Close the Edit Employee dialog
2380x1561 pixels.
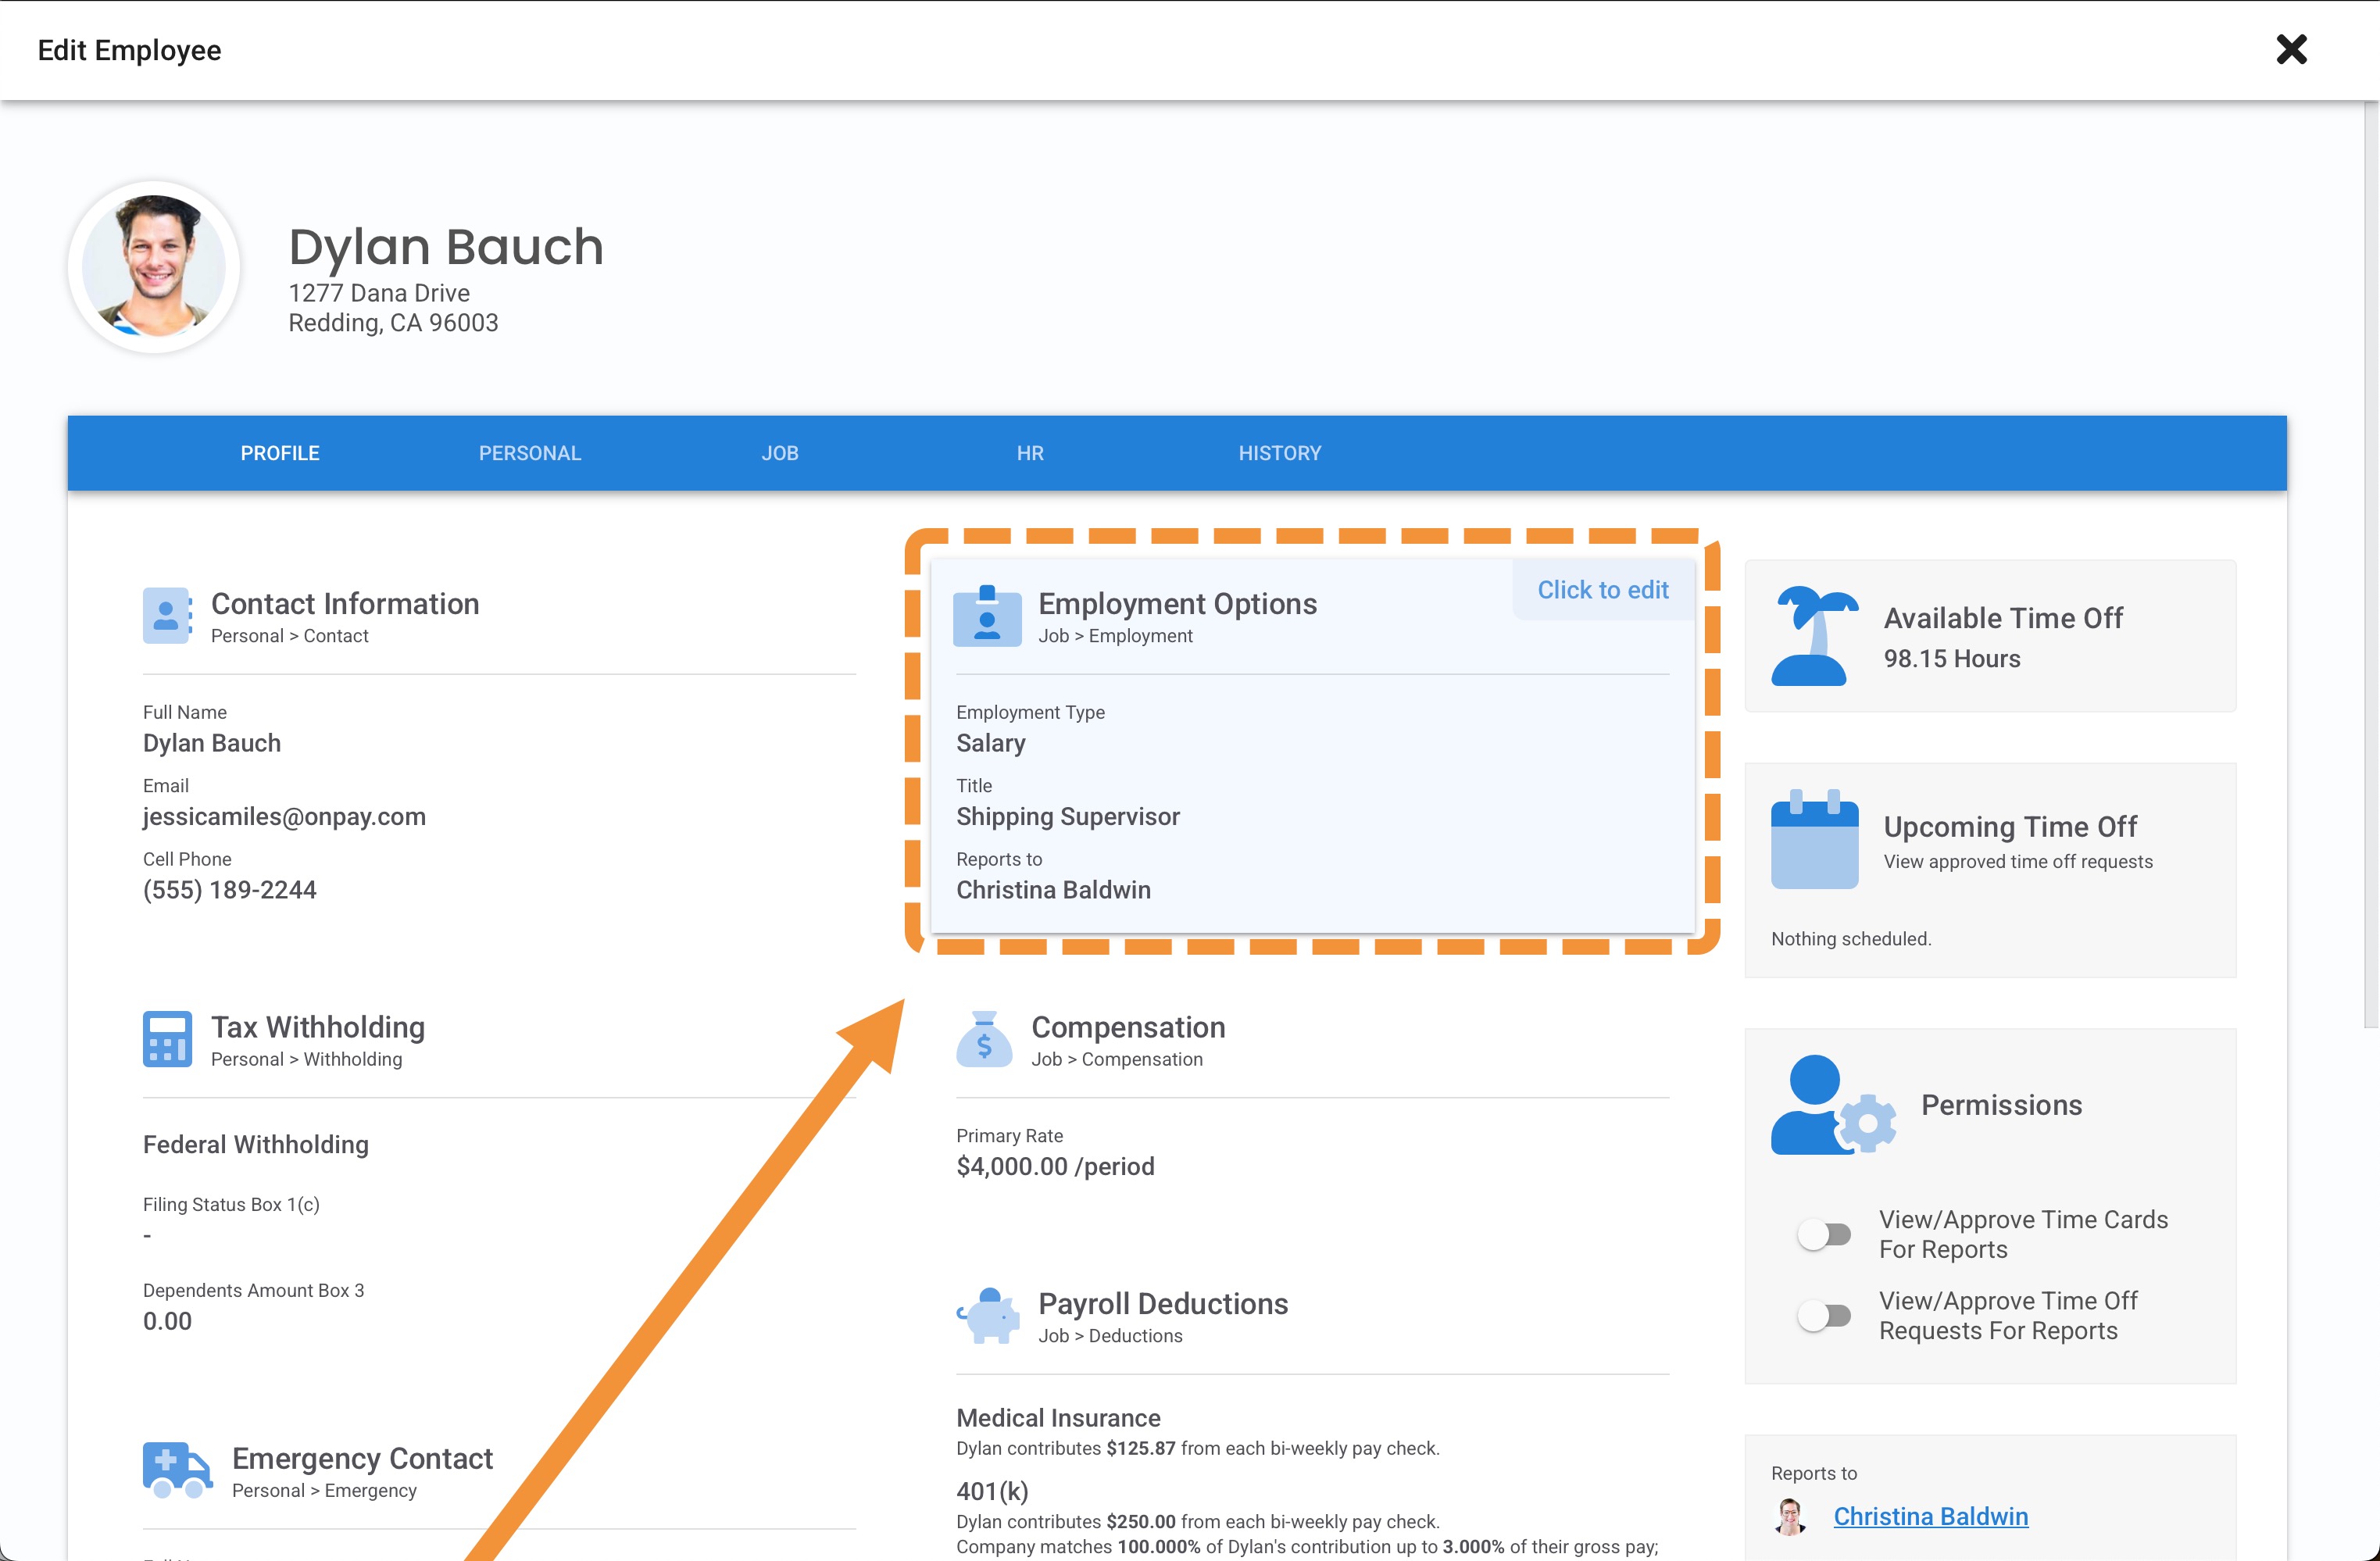[x=2291, y=49]
